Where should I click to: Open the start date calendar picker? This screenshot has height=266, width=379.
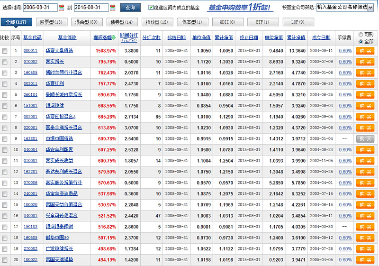62,8
